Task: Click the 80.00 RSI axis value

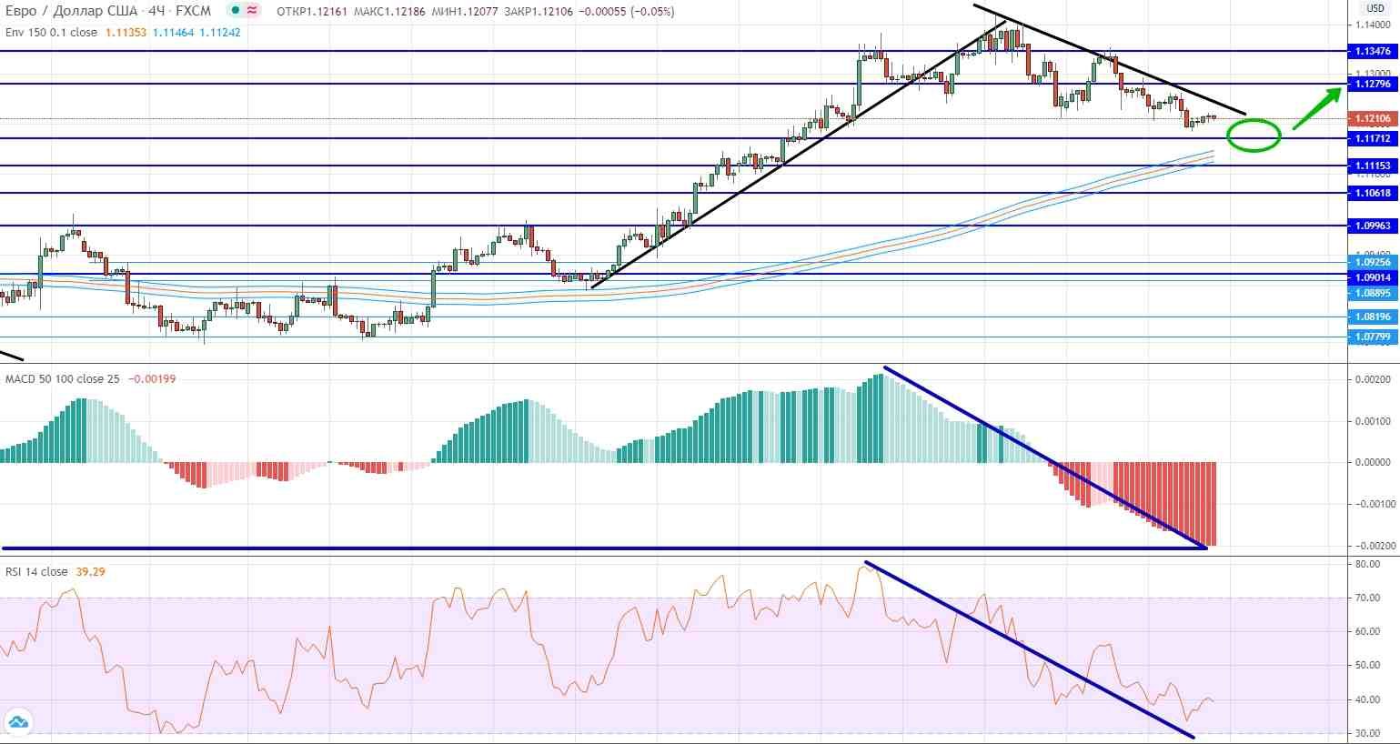Action: click(x=1368, y=564)
